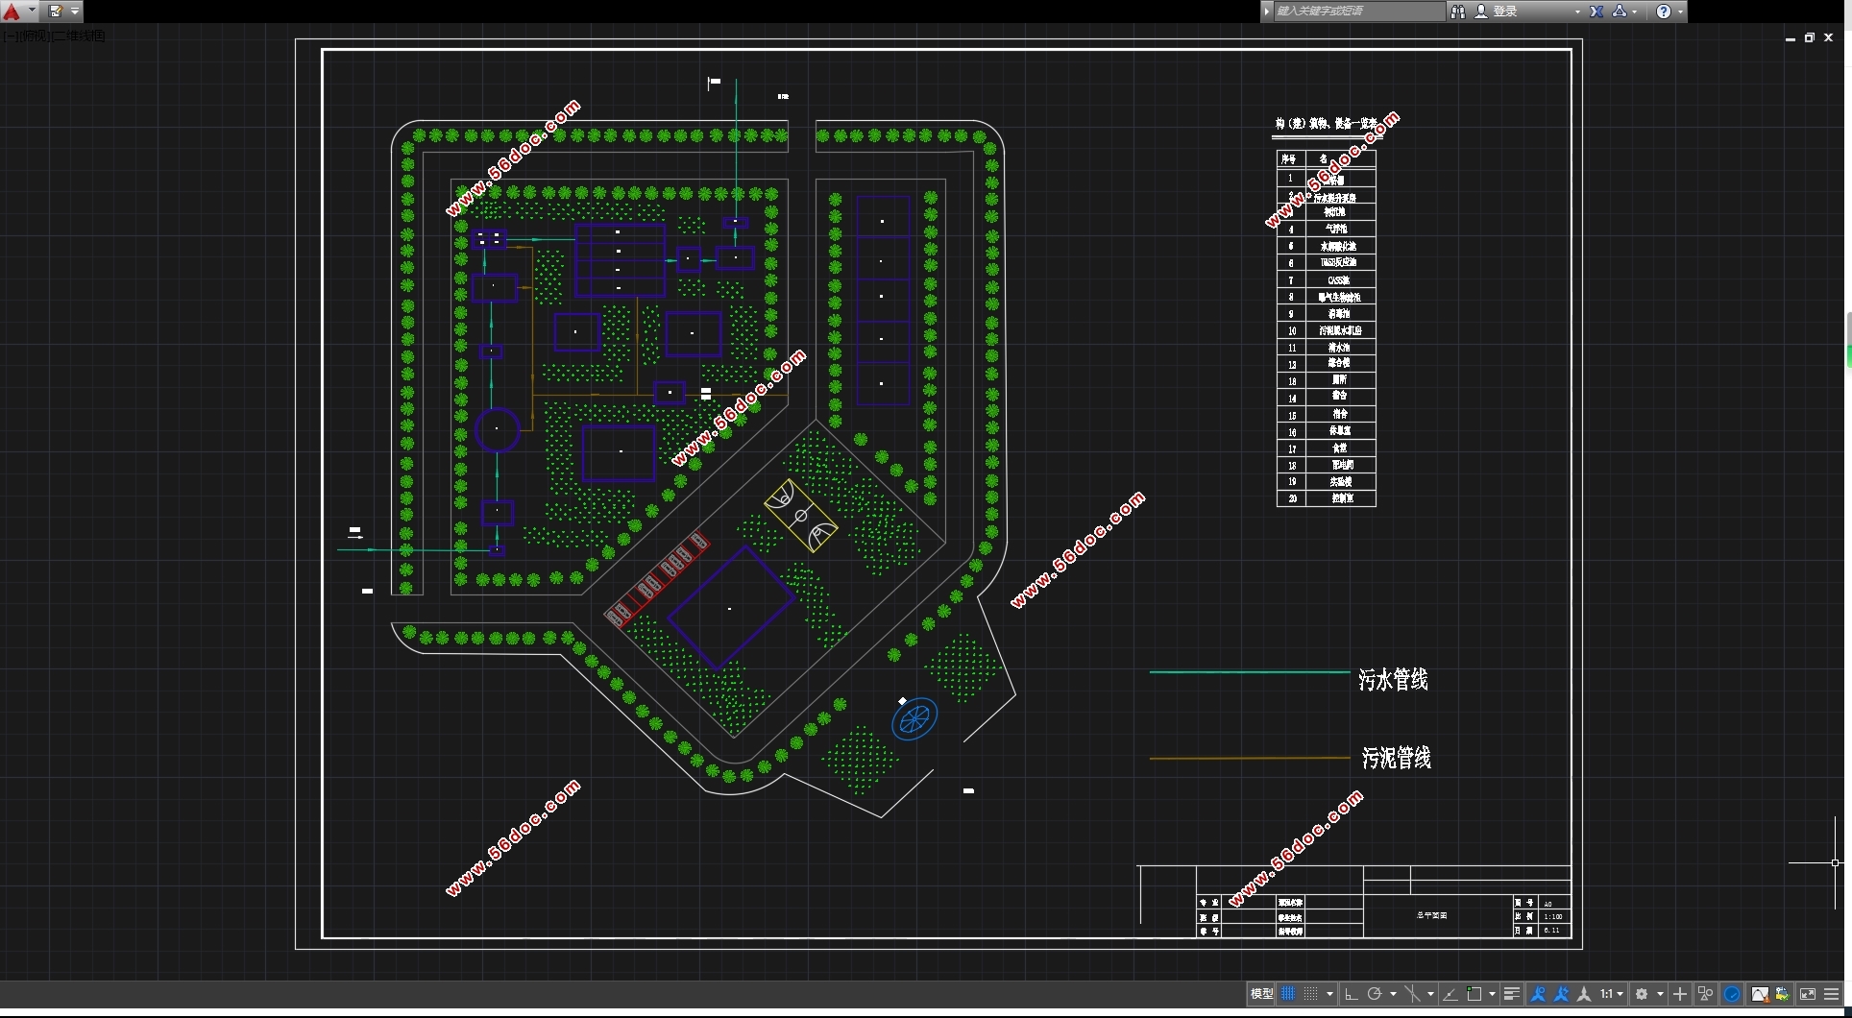The height and width of the screenshot is (1018, 1852).
Task: Open the snap settings dropdown arrow
Action: (1329, 994)
